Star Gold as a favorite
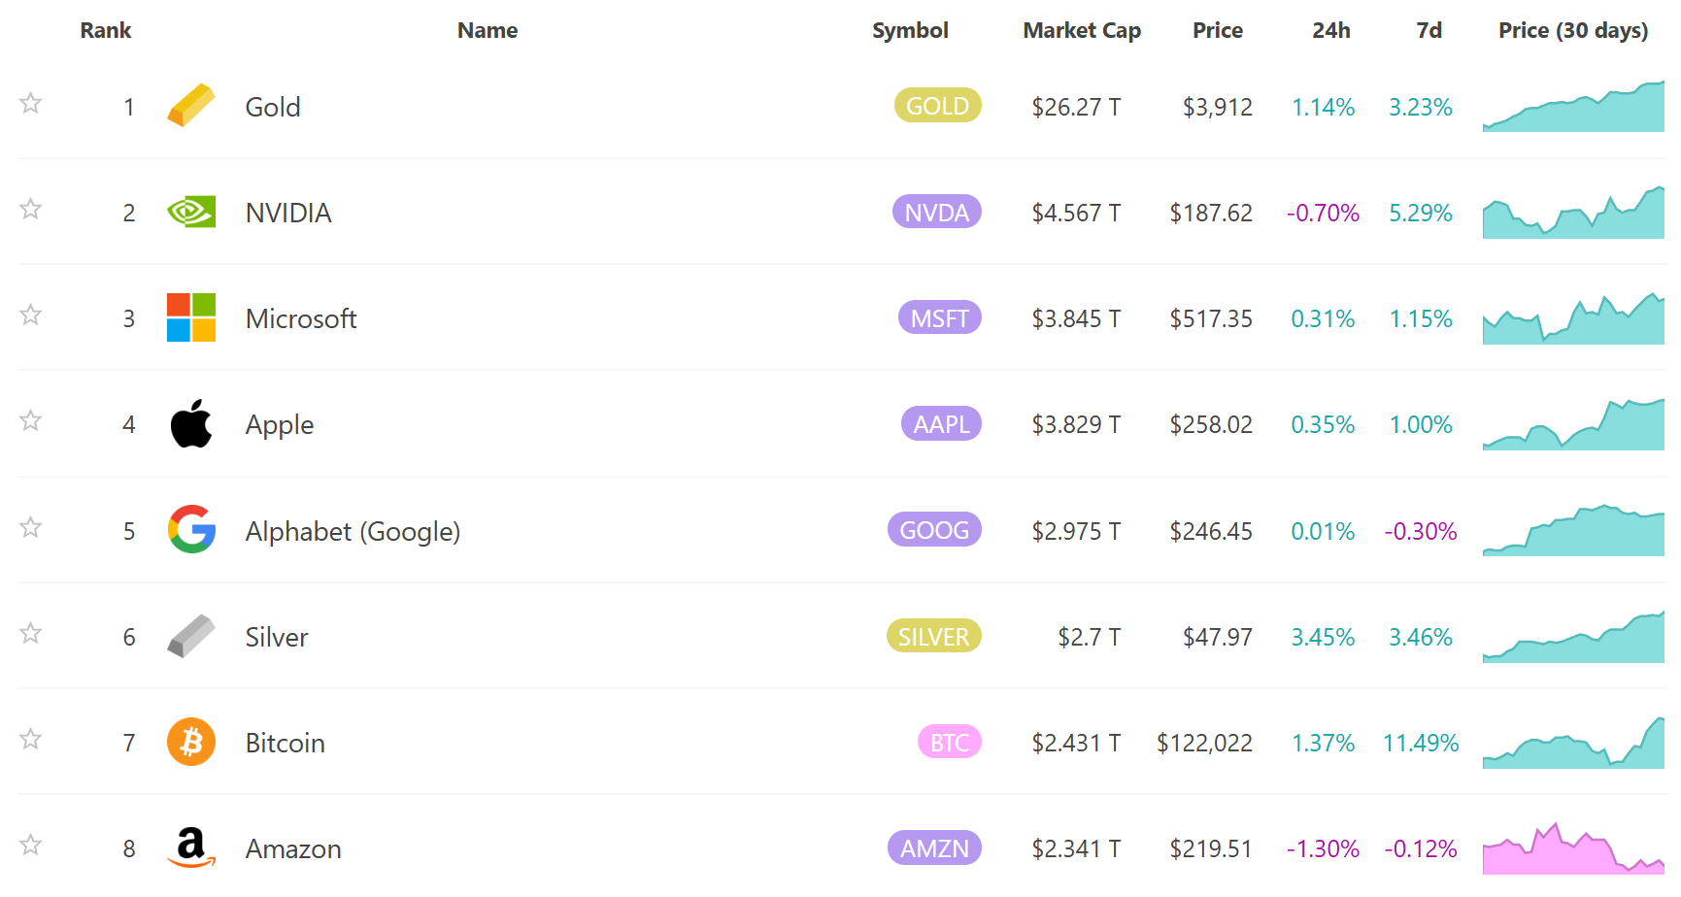 [x=31, y=103]
